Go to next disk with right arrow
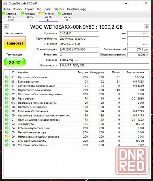 [x=147, y=27]
